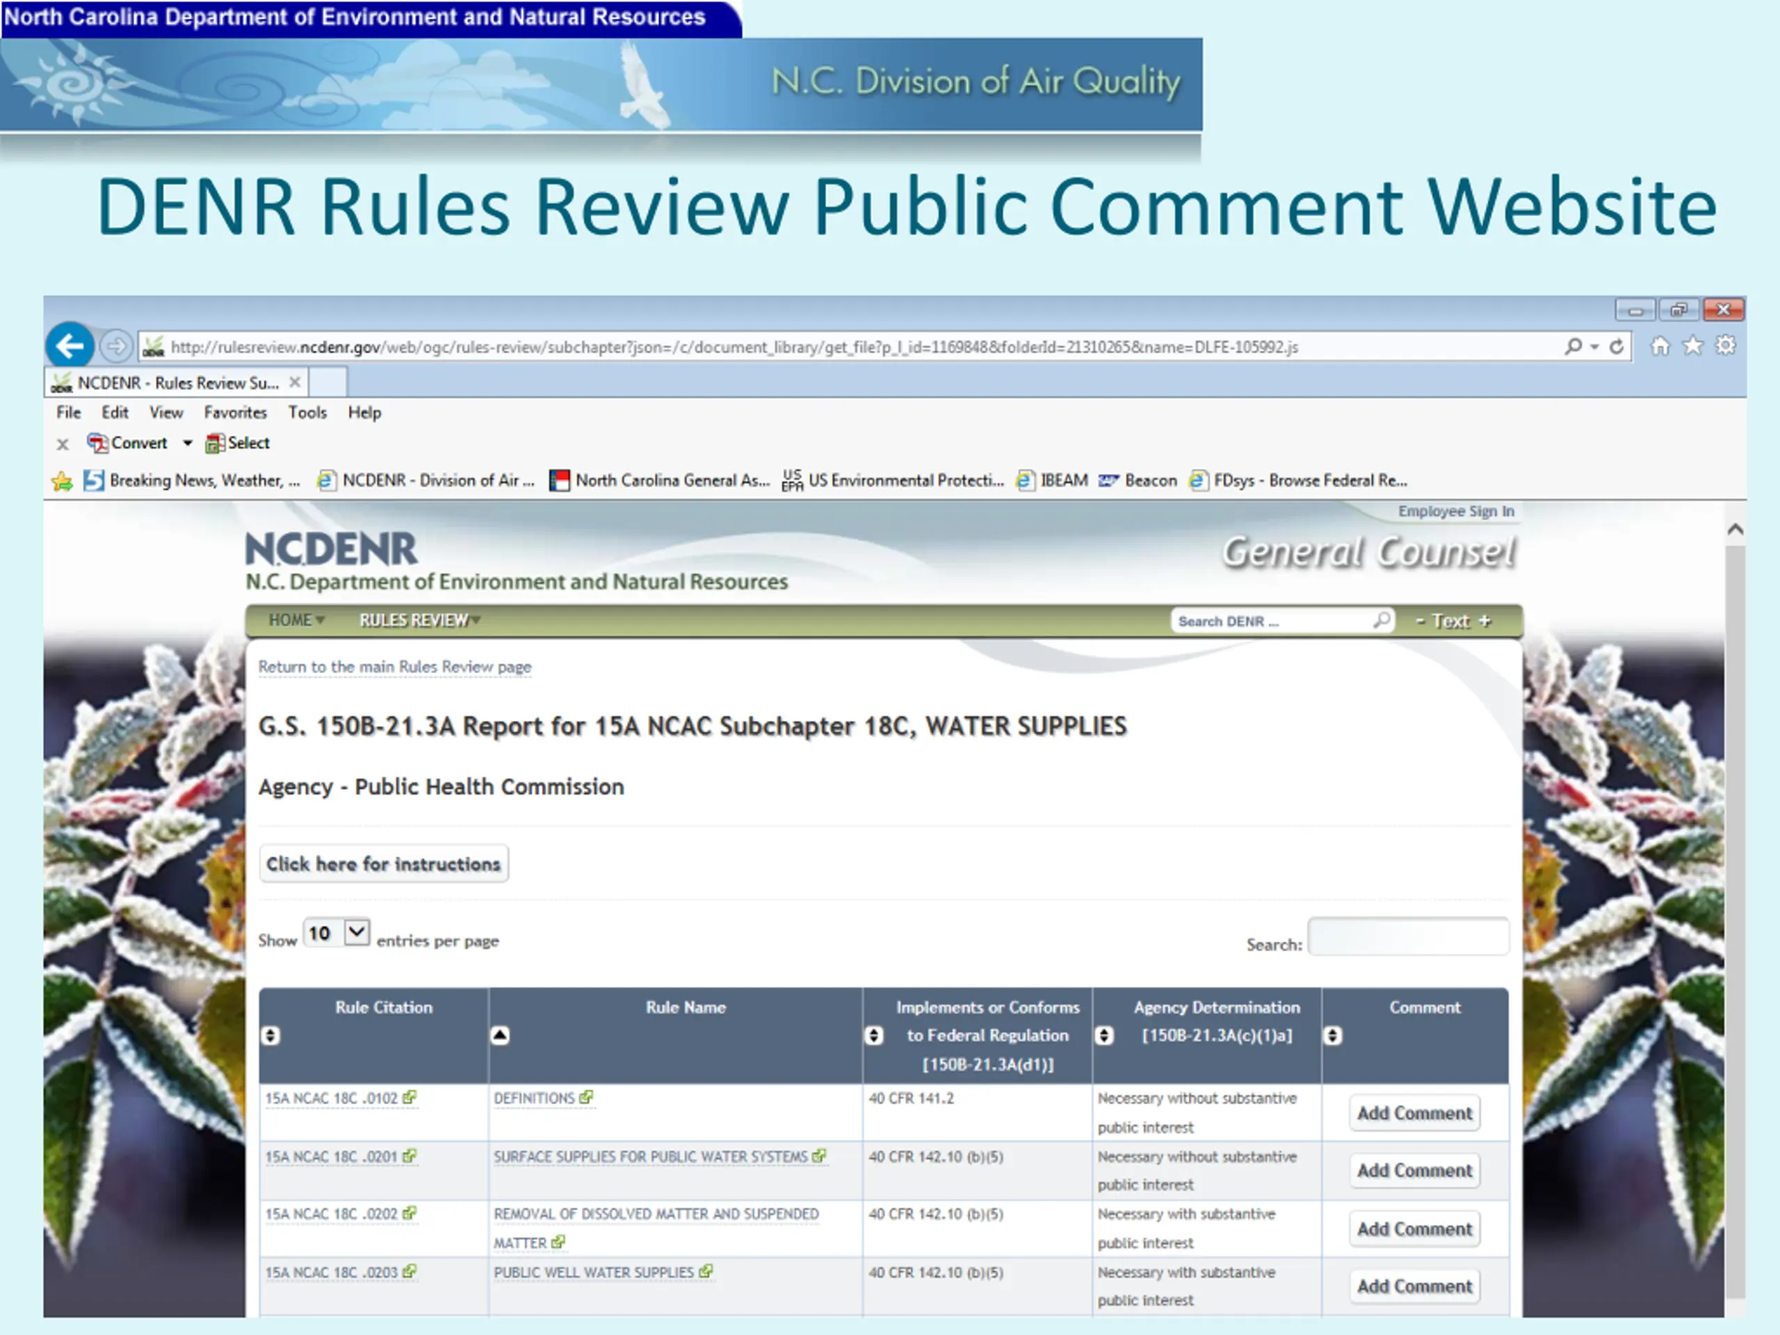Add Comment for rule .0202 row
This screenshot has width=1780, height=1335.
1414,1229
